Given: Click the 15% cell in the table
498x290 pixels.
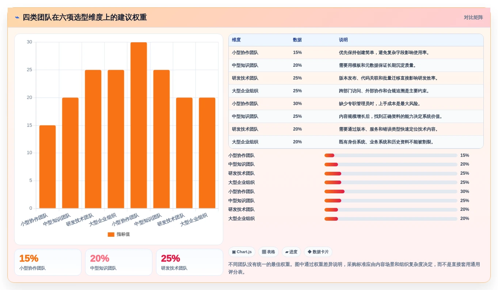Looking at the screenshot, I should (x=313, y=53).
